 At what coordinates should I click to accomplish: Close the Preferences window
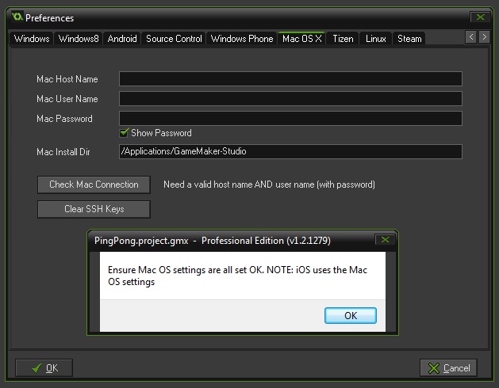pyautogui.click(x=478, y=17)
